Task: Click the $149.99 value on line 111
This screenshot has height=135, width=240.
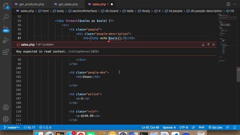Action: coord(87,116)
